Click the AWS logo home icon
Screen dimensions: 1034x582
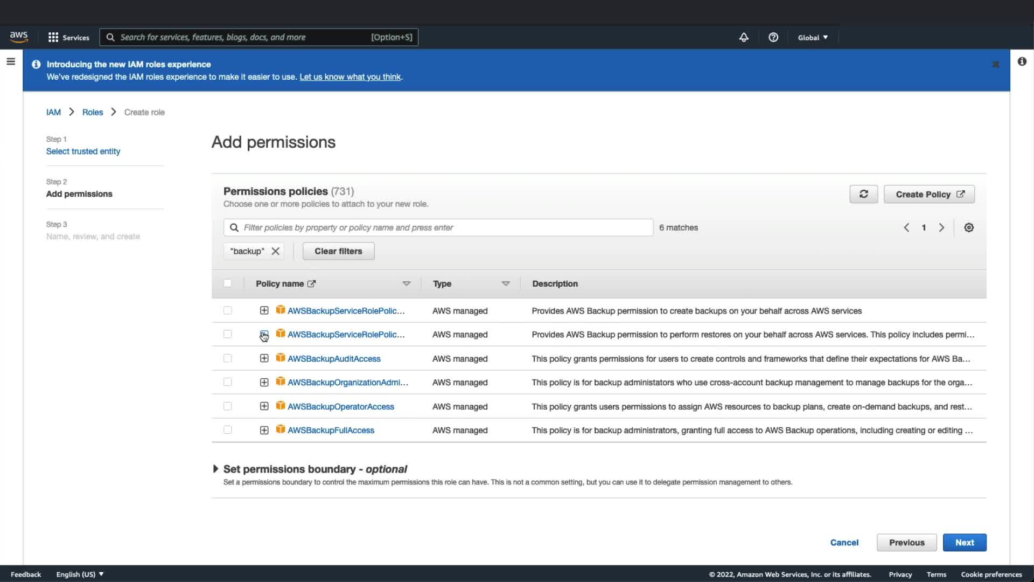click(x=19, y=37)
